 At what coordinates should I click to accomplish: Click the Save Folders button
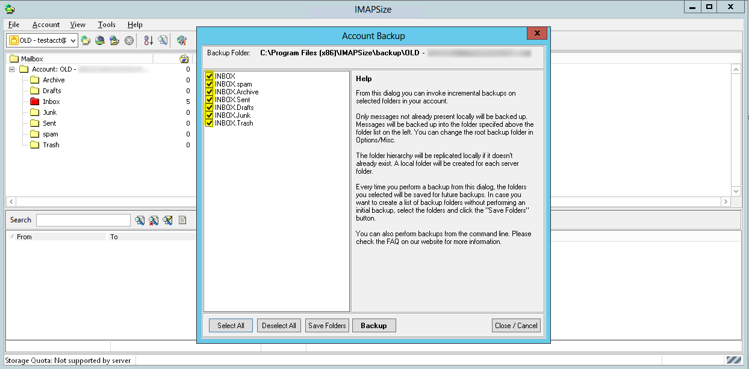tap(327, 326)
